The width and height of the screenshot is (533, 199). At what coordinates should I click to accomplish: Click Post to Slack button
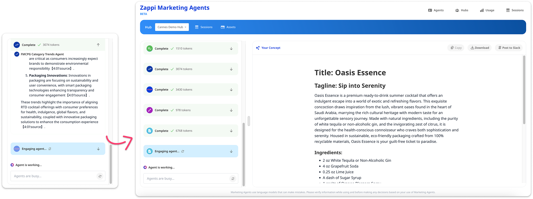(509, 48)
